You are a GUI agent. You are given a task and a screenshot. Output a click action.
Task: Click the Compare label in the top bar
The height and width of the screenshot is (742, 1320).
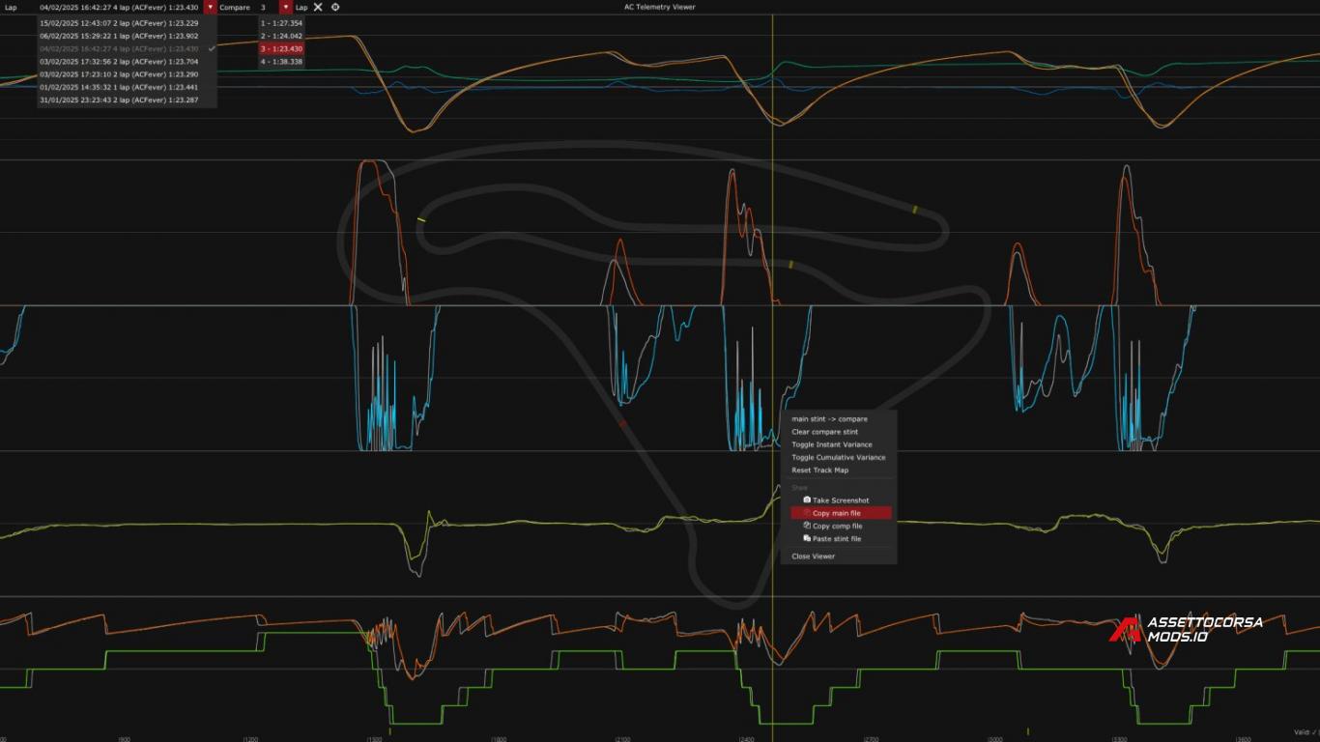click(x=235, y=7)
